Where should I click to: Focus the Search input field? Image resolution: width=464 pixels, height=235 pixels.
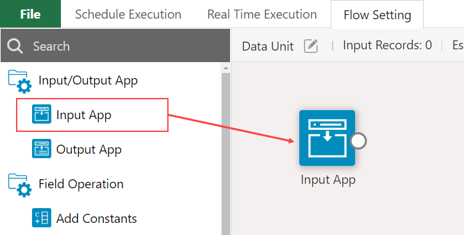115,45
